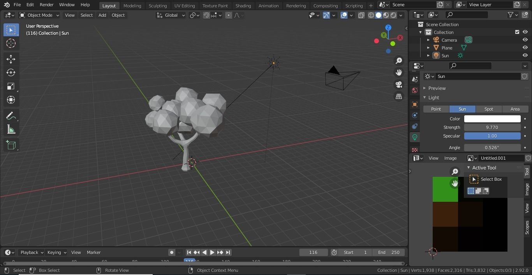Change the light type to Point
This screenshot has width=532, height=275.
[x=436, y=109]
